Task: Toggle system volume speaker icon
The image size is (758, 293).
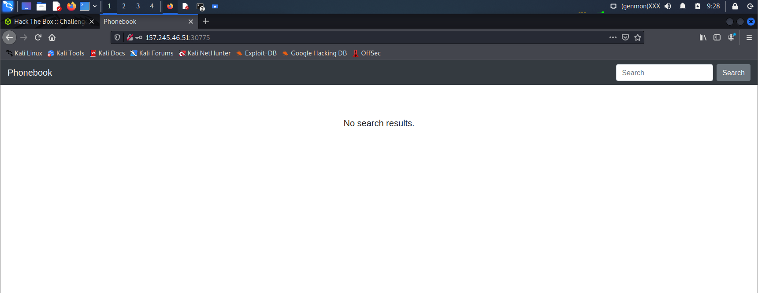Action: [668, 6]
